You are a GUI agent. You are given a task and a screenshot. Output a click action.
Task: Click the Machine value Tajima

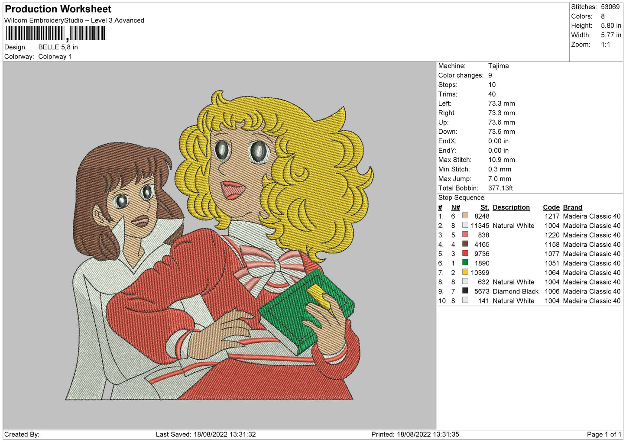pyautogui.click(x=498, y=66)
